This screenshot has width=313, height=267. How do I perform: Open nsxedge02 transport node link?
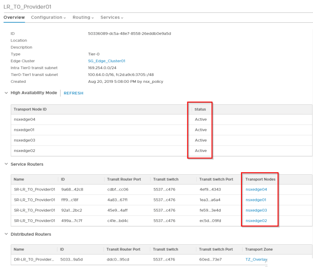point(256,221)
